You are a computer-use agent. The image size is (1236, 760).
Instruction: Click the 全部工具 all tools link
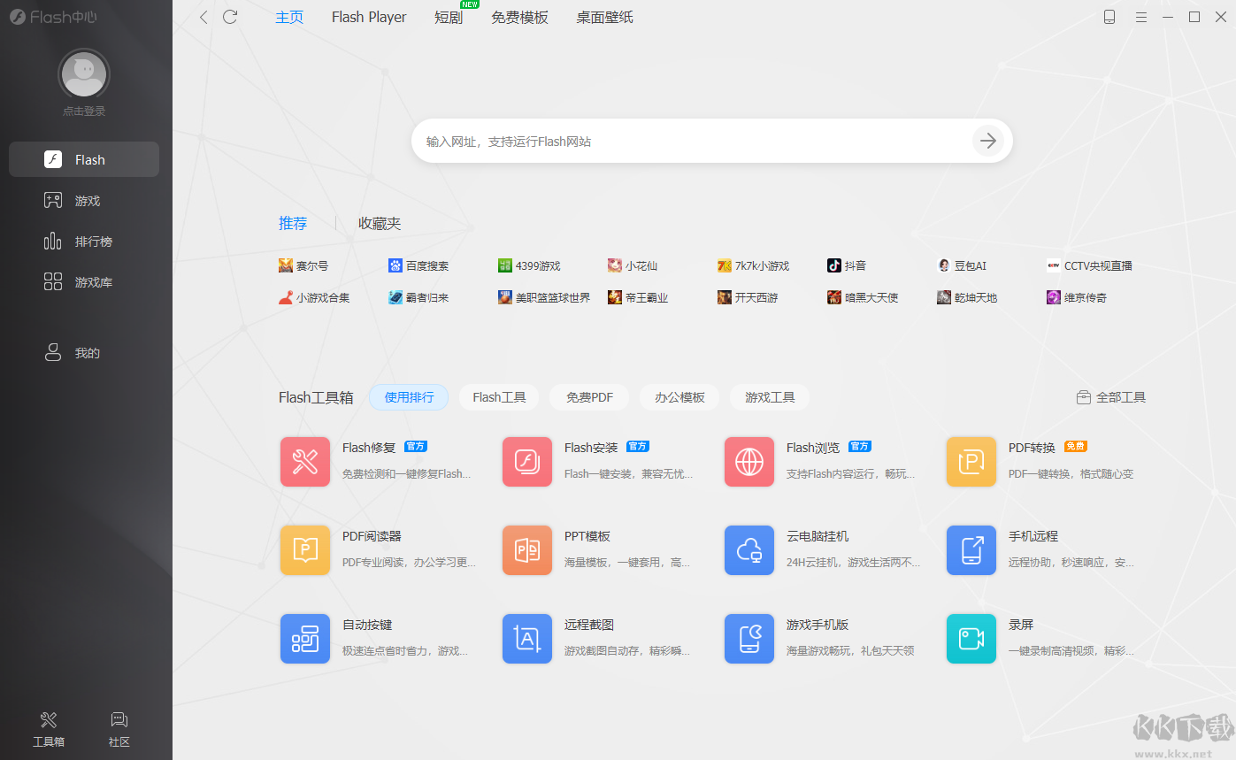(1111, 397)
